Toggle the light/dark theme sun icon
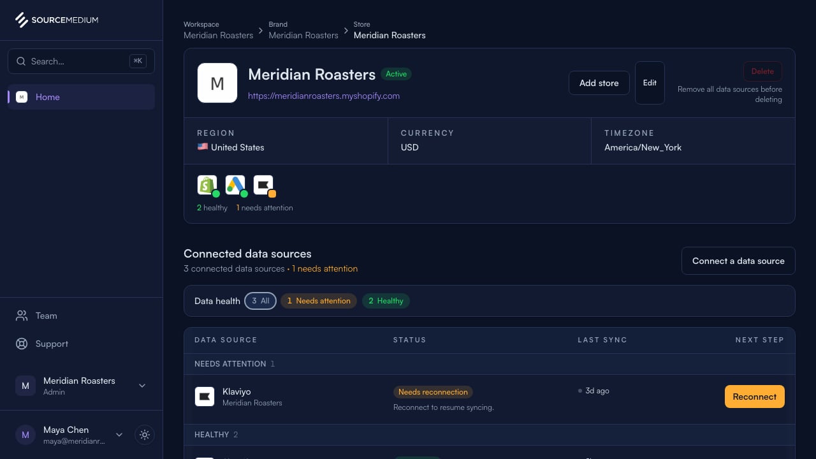 pos(145,435)
